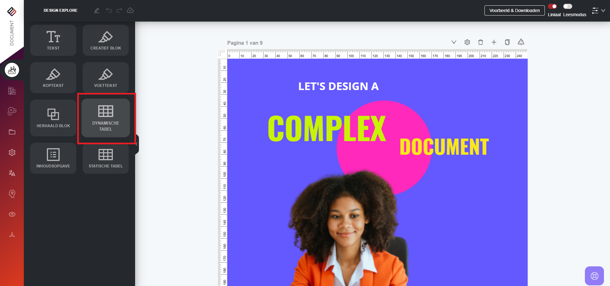Click the undo arrow icon
Screen dimensions: 610x286
coord(109,10)
